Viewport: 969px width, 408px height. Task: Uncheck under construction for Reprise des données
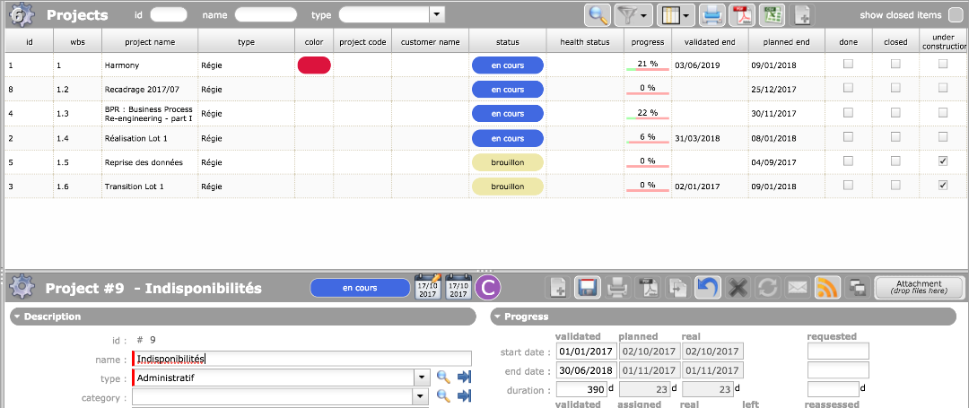tap(942, 161)
